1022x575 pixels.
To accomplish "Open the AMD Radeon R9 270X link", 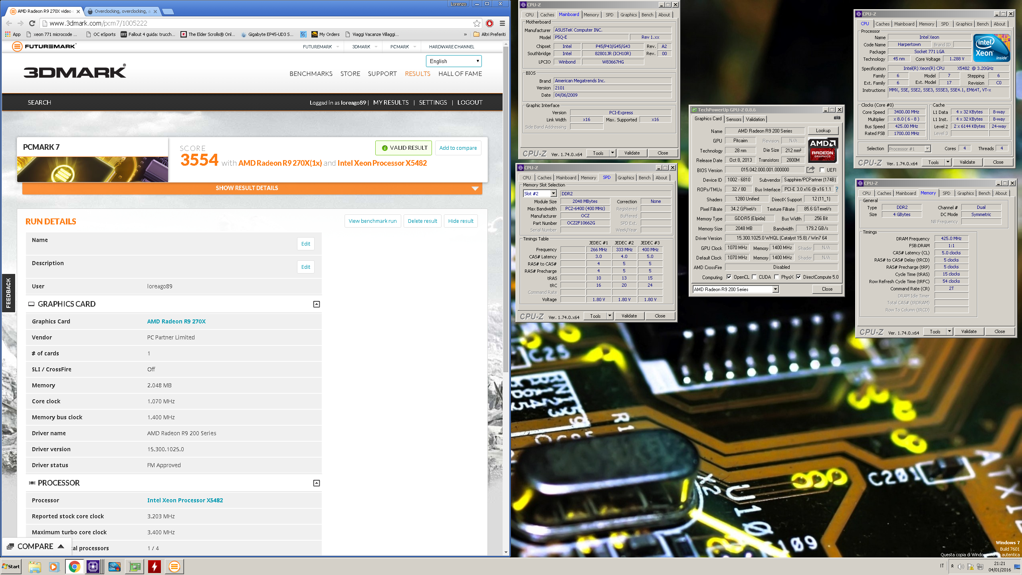I will pyautogui.click(x=176, y=321).
